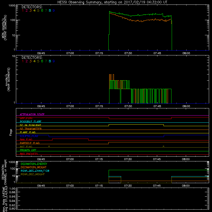
Task: Click 08:00 time label under decimation plot
Action: click(186, 186)
